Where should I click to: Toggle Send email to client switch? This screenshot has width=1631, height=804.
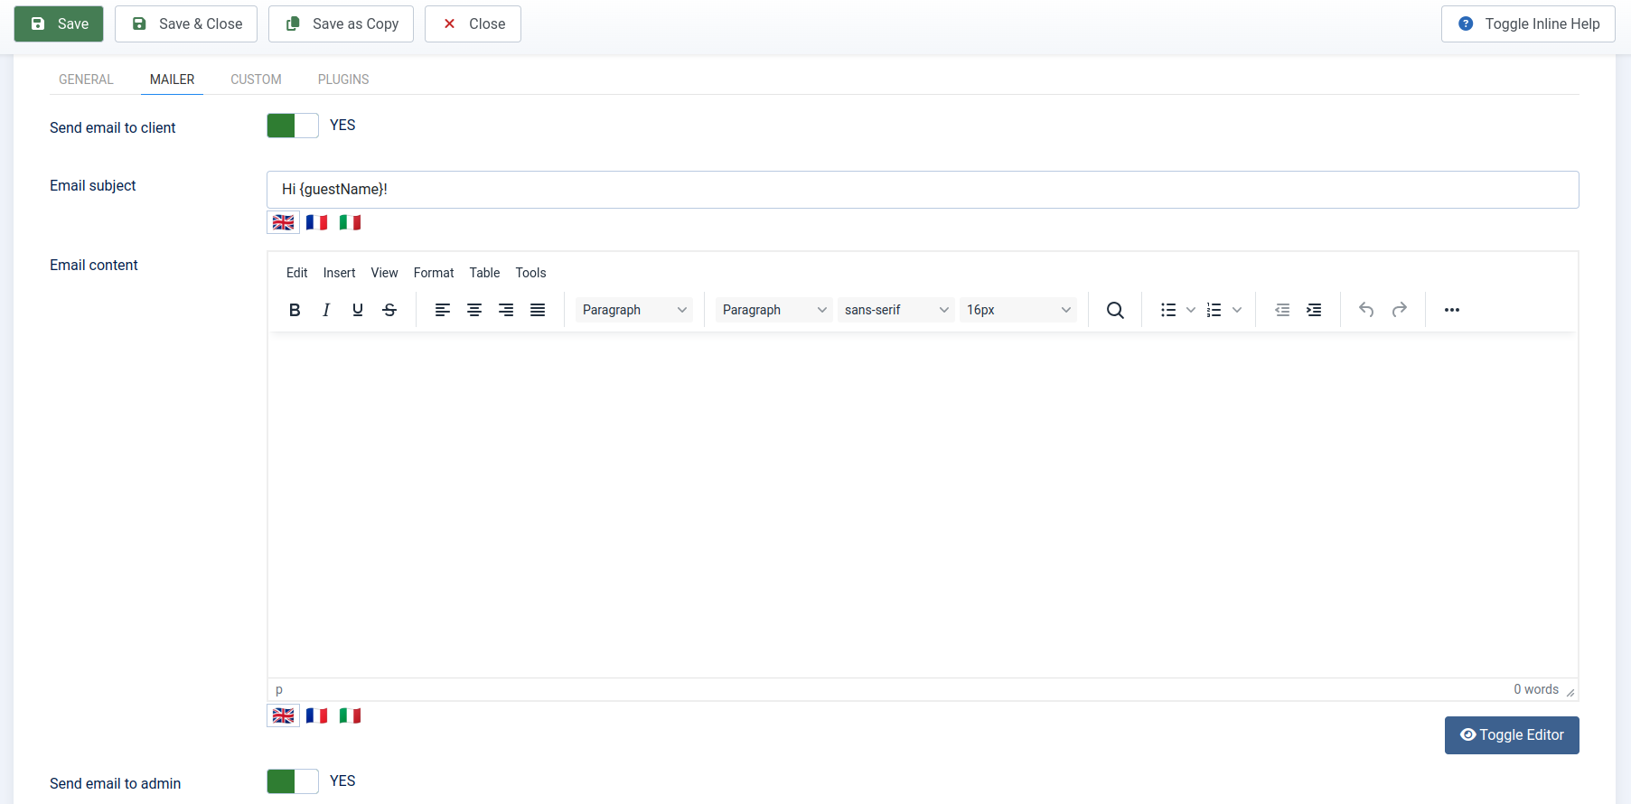(293, 126)
